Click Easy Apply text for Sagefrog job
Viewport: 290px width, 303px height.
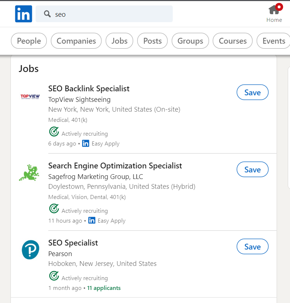(x=112, y=221)
